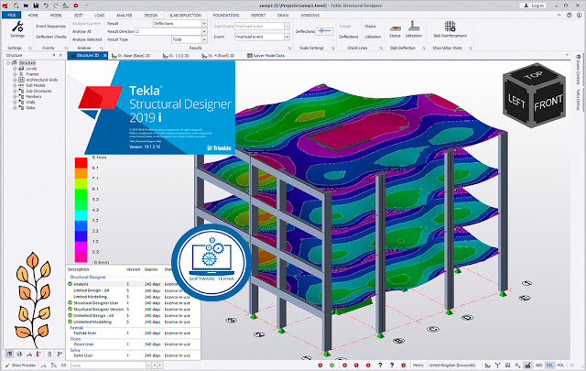Click the command input field in status bar
The height and width of the screenshot is (371, 586).
tap(108, 365)
